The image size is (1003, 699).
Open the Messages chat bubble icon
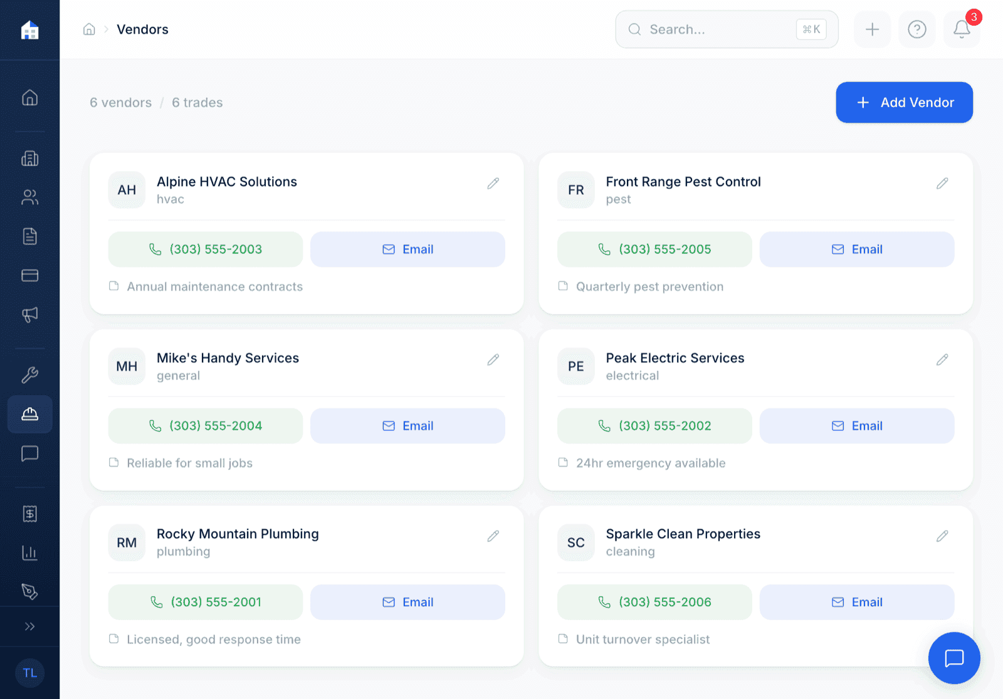pyautogui.click(x=29, y=453)
